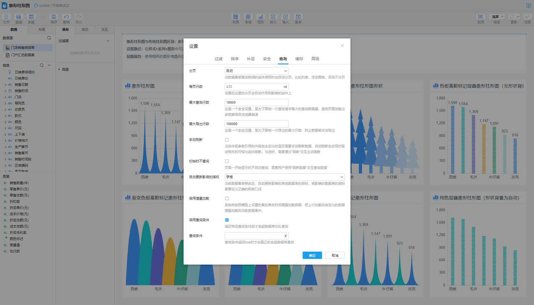Click the 图形 chart icon in toolbar
Image resolution: width=534 pixels, height=305 pixels.
(261, 17)
